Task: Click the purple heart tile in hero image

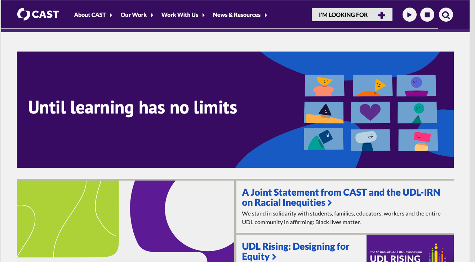Action: (370, 112)
